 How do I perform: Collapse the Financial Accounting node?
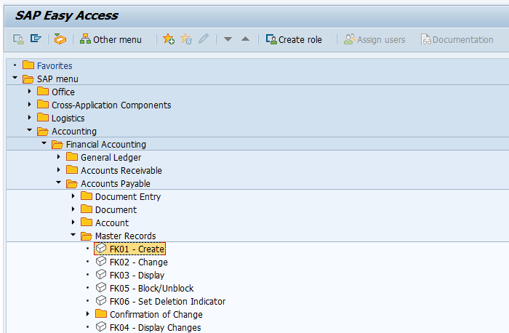coord(44,143)
